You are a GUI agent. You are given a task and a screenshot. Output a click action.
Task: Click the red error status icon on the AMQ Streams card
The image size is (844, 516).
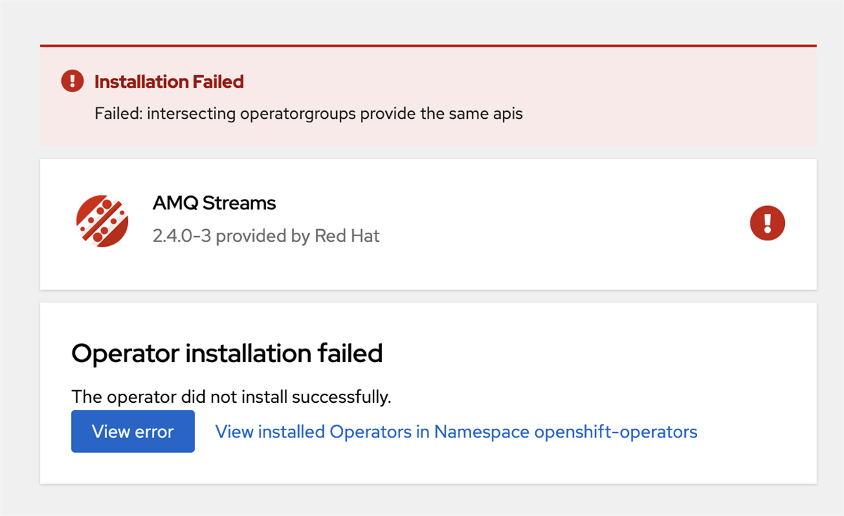click(x=767, y=224)
